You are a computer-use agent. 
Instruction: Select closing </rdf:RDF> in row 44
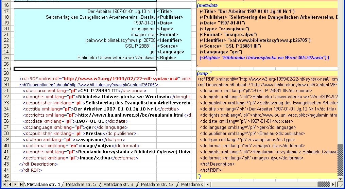click(31, 170)
